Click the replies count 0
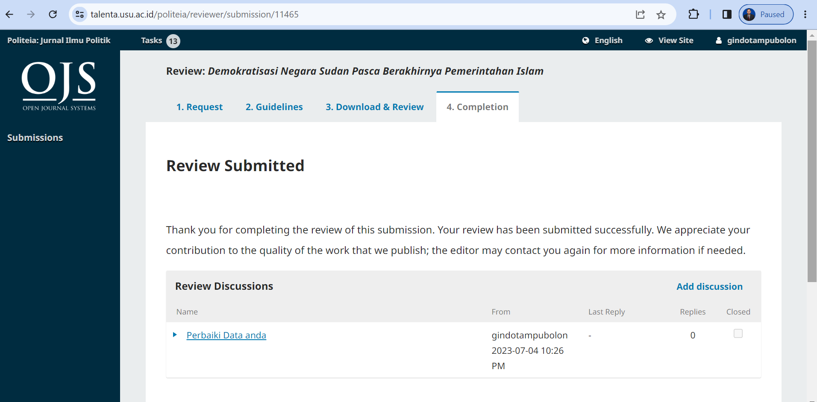This screenshot has width=817, height=402. tap(693, 335)
